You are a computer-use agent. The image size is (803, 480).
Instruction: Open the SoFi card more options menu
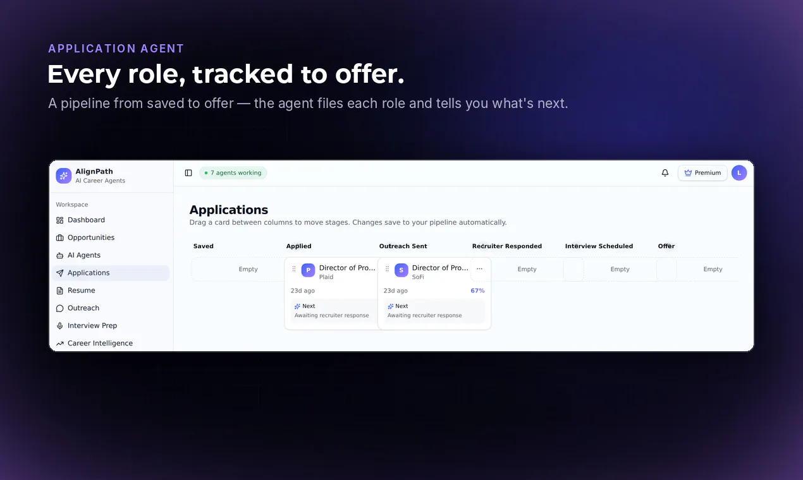[479, 269]
